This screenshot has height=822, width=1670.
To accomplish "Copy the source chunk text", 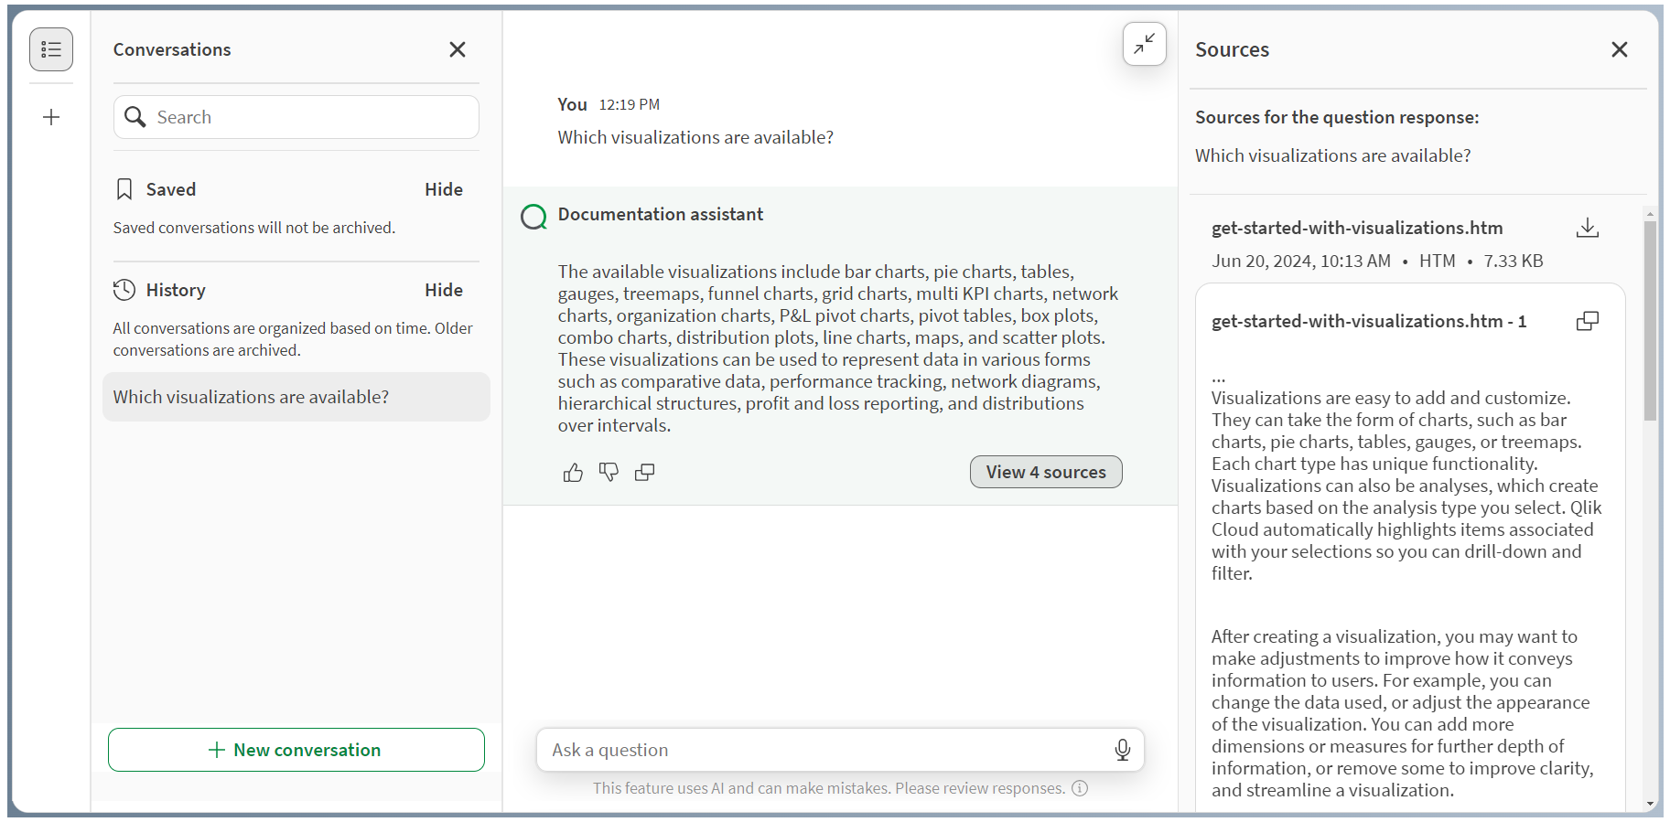I will click(x=1588, y=321).
